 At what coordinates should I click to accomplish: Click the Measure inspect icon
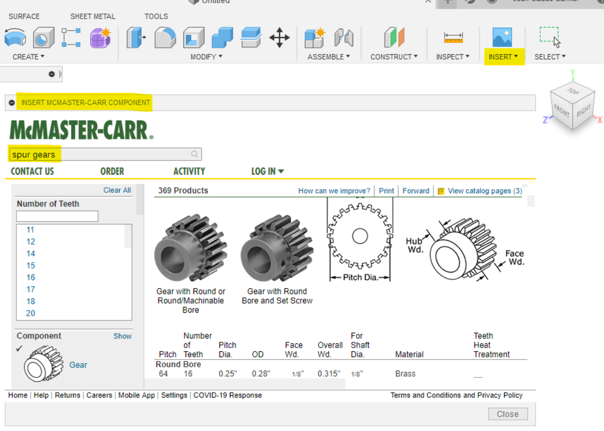(453, 38)
